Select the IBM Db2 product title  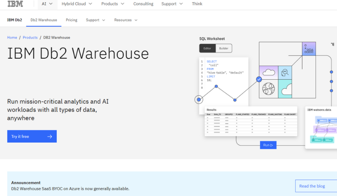pos(14,20)
